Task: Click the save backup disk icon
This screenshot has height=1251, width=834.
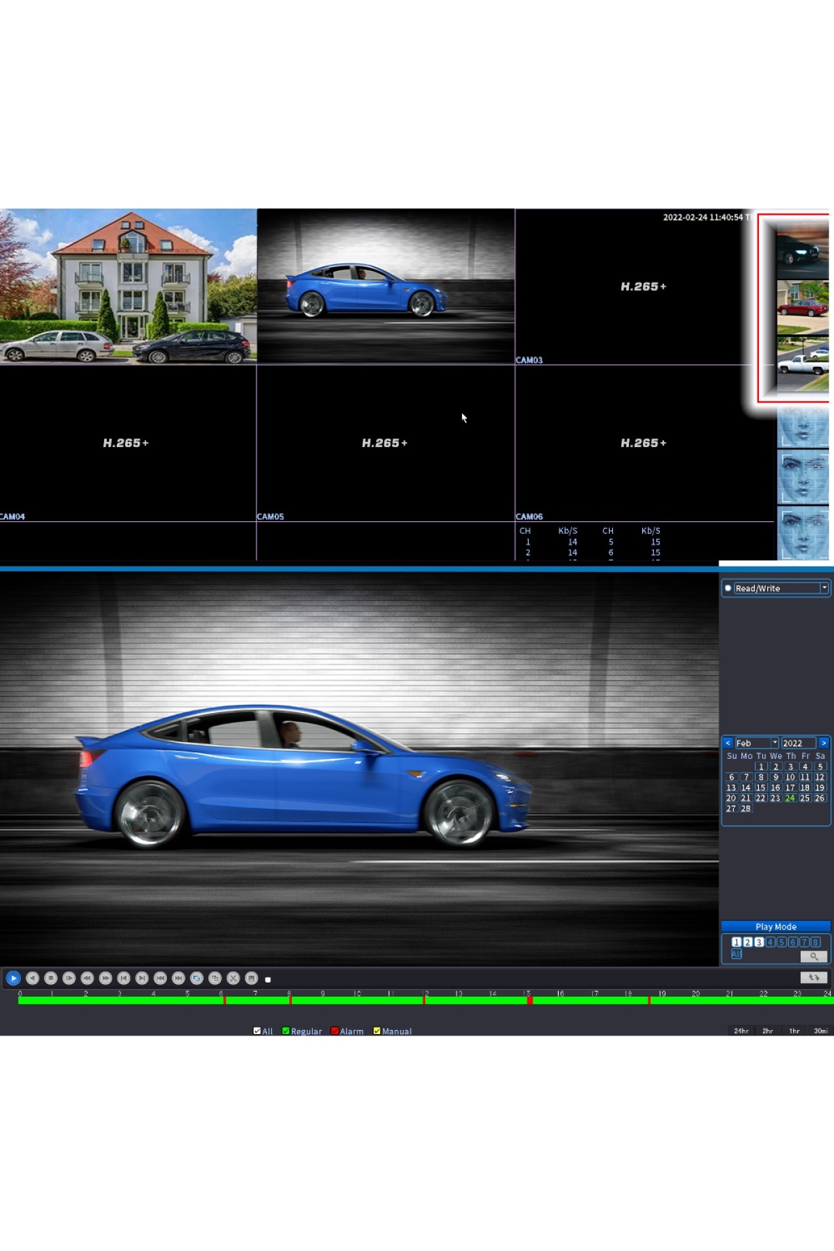Action: tap(252, 978)
